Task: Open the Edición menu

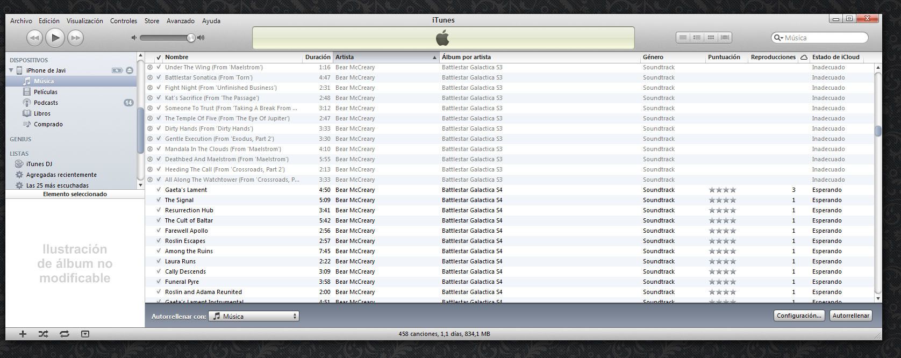Action: [49, 21]
